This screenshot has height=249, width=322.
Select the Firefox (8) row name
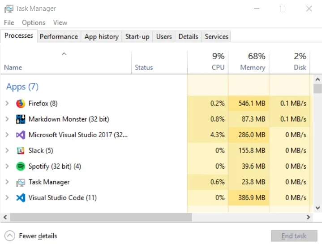pos(43,103)
